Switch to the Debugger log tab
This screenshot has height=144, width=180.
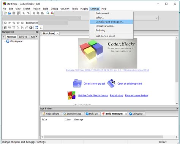pos(136,114)
